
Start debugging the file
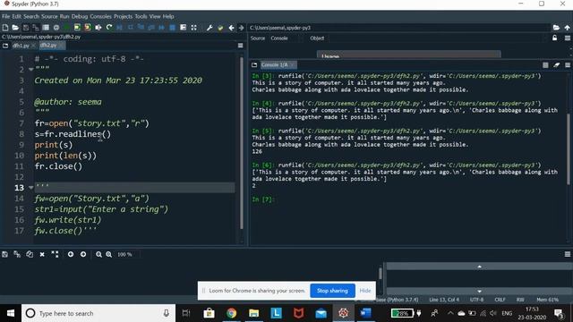119,28
